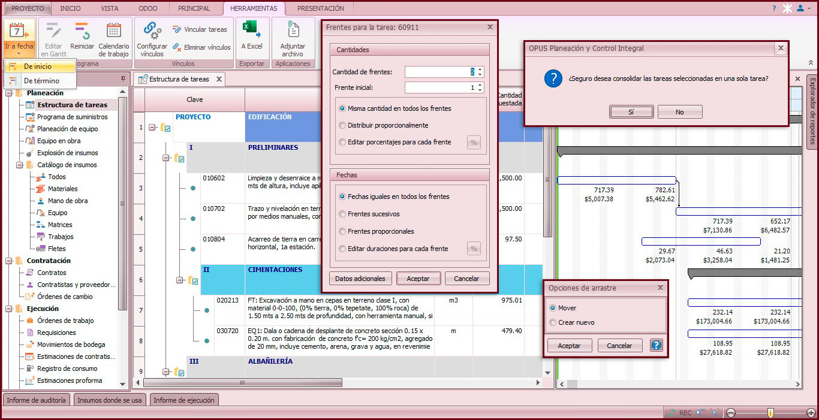This screenshot has width=819, height=420.
Task: Select Frentes proporcionales option
Action: tap(377, 231)
